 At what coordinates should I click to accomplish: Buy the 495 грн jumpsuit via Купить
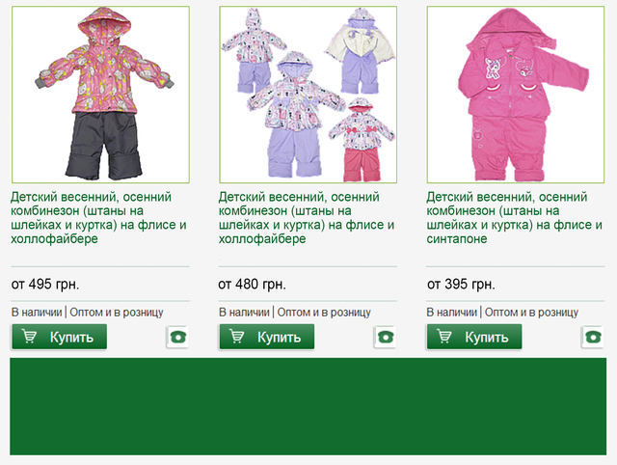coord(59,337)
